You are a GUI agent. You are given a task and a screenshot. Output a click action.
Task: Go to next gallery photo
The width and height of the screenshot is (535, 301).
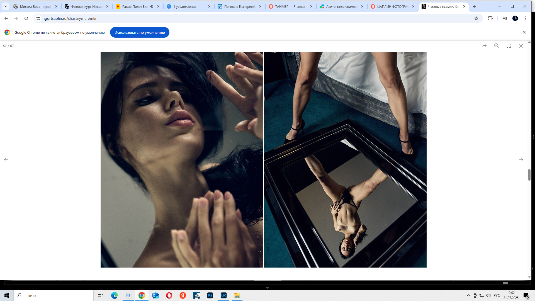click(x=521, y=160)
